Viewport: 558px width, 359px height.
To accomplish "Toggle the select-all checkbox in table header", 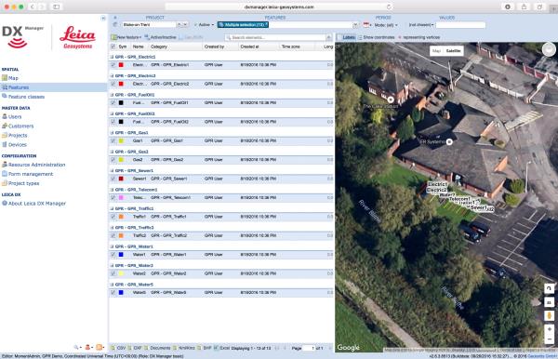I will point(113,47).
